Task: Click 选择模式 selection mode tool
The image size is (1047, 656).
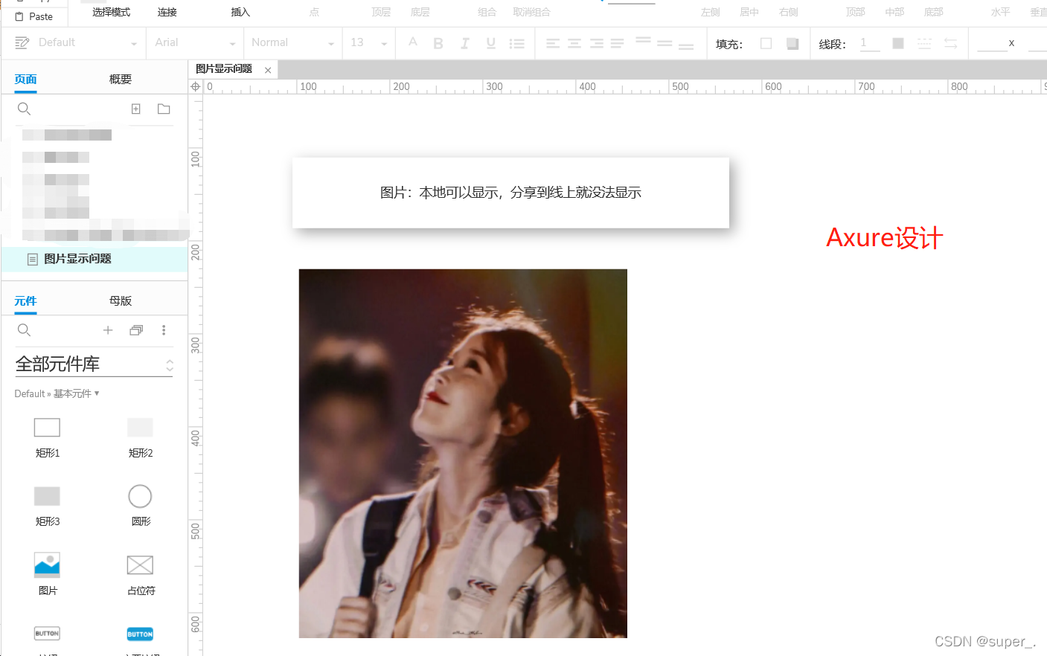Action: coord(112,12)
